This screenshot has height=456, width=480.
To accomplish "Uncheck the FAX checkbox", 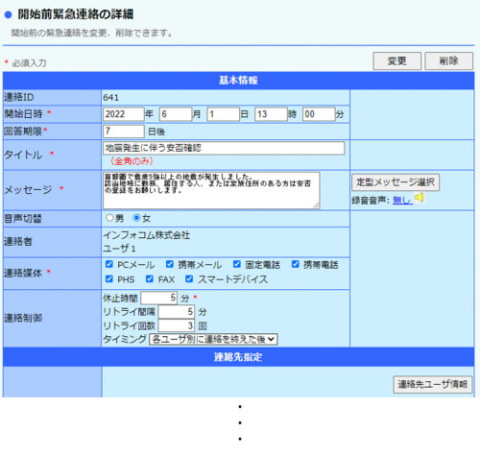I will pos(150,279).
